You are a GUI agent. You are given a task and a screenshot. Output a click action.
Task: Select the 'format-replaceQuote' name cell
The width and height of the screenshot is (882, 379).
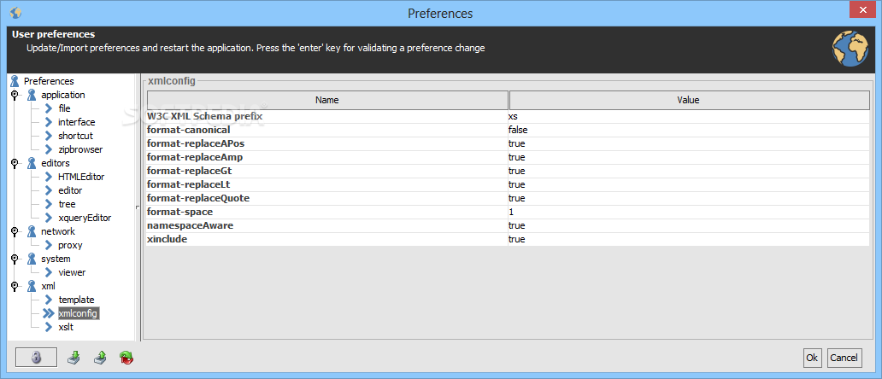pos(326,198)
